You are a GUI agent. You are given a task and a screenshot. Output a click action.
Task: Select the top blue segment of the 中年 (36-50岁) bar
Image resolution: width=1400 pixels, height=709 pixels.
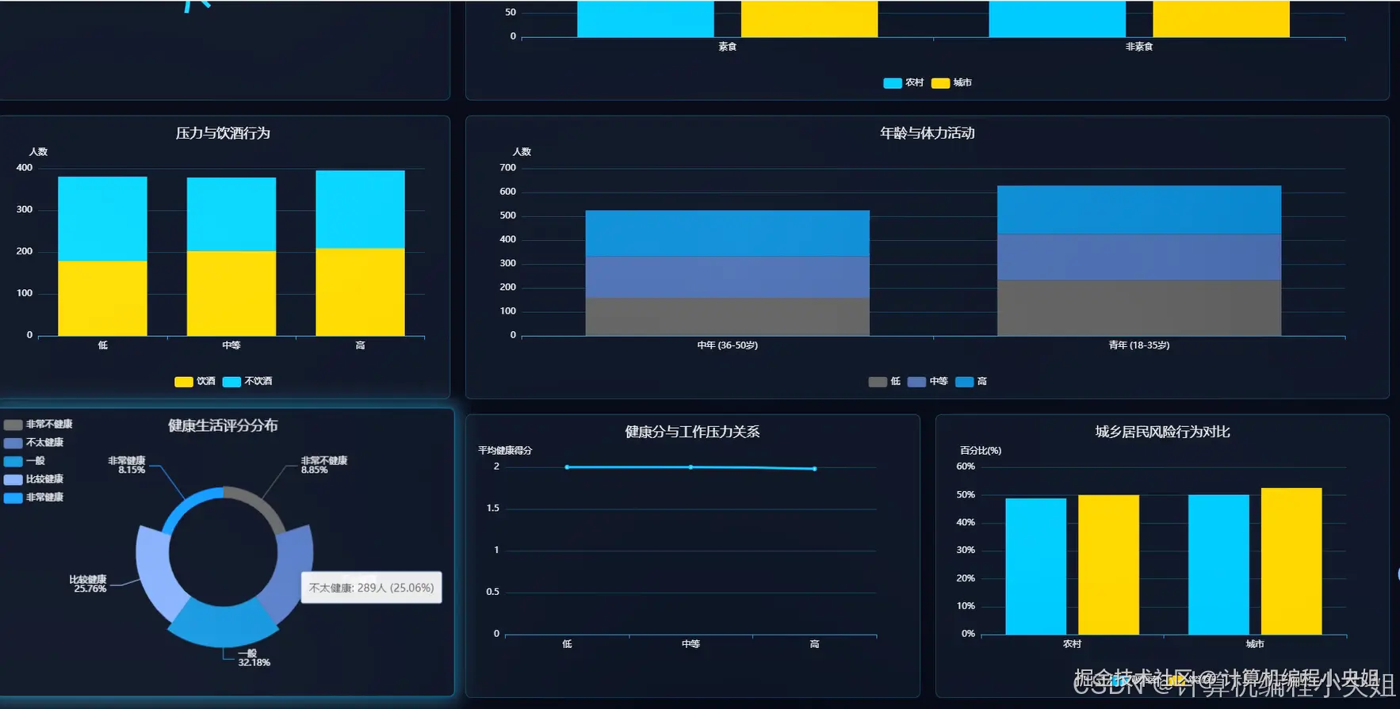click(x=728, y=234)
